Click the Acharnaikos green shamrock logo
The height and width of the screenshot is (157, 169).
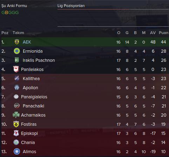tap(16, 115)
